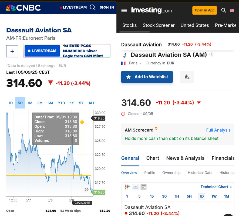
Task: Open the Stocks nav tab
Action: click(129, 25)
